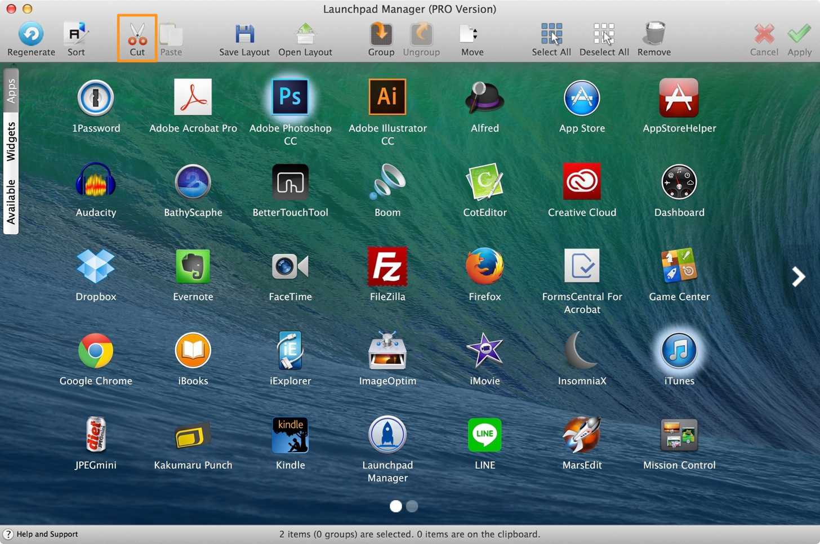The width and height of the screenshot is (820, 544).
Task: Select the FaceTime icon
Action: [291, 266]
